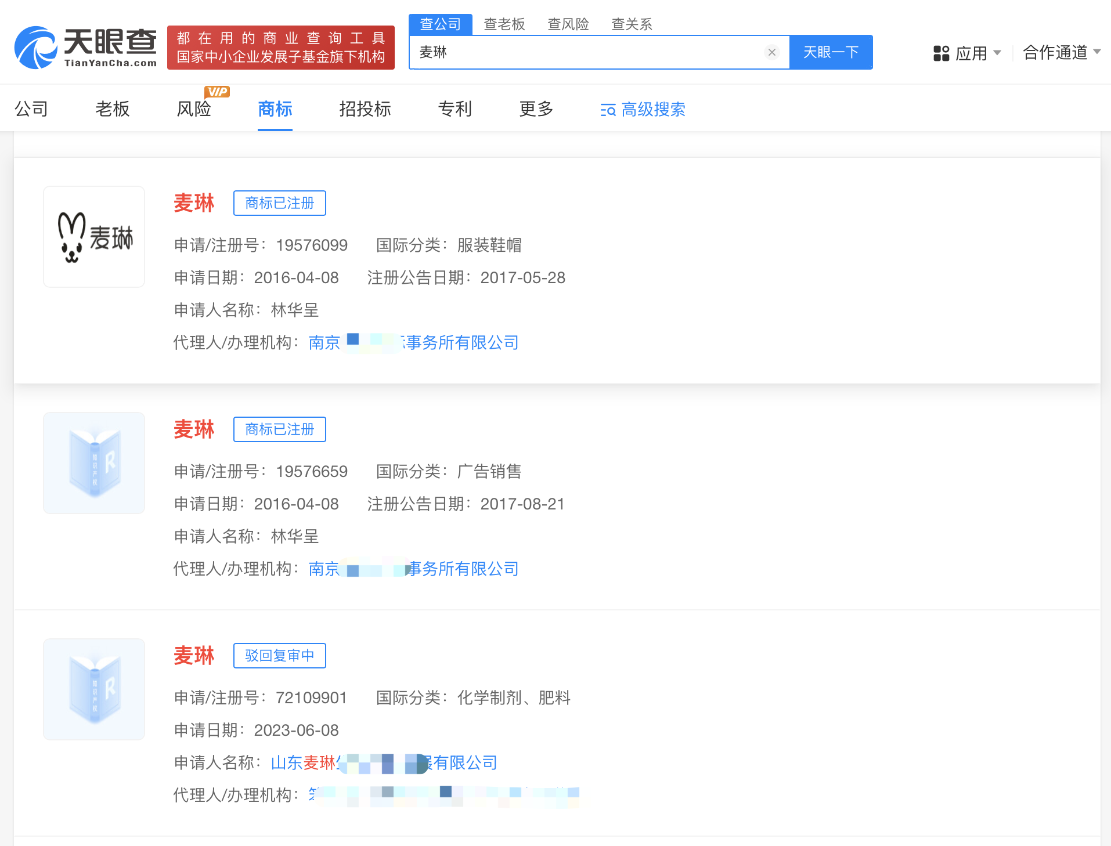
Task: Open 麦琳 trademark titled 广告销售 result
Action: pos(194,429)
